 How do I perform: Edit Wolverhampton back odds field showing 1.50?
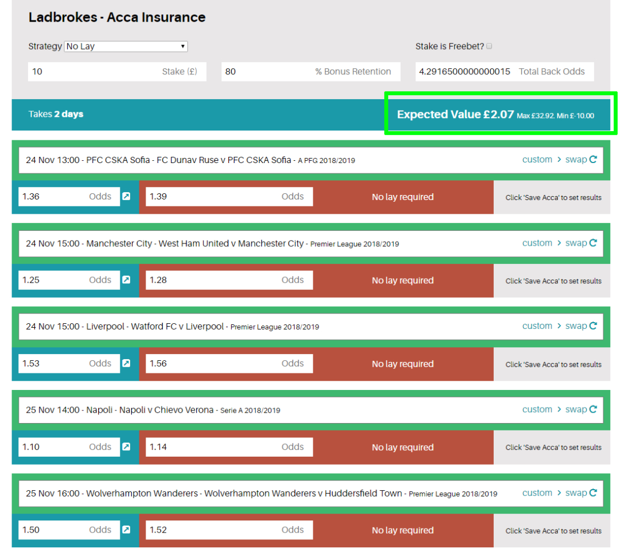point(54,530)
